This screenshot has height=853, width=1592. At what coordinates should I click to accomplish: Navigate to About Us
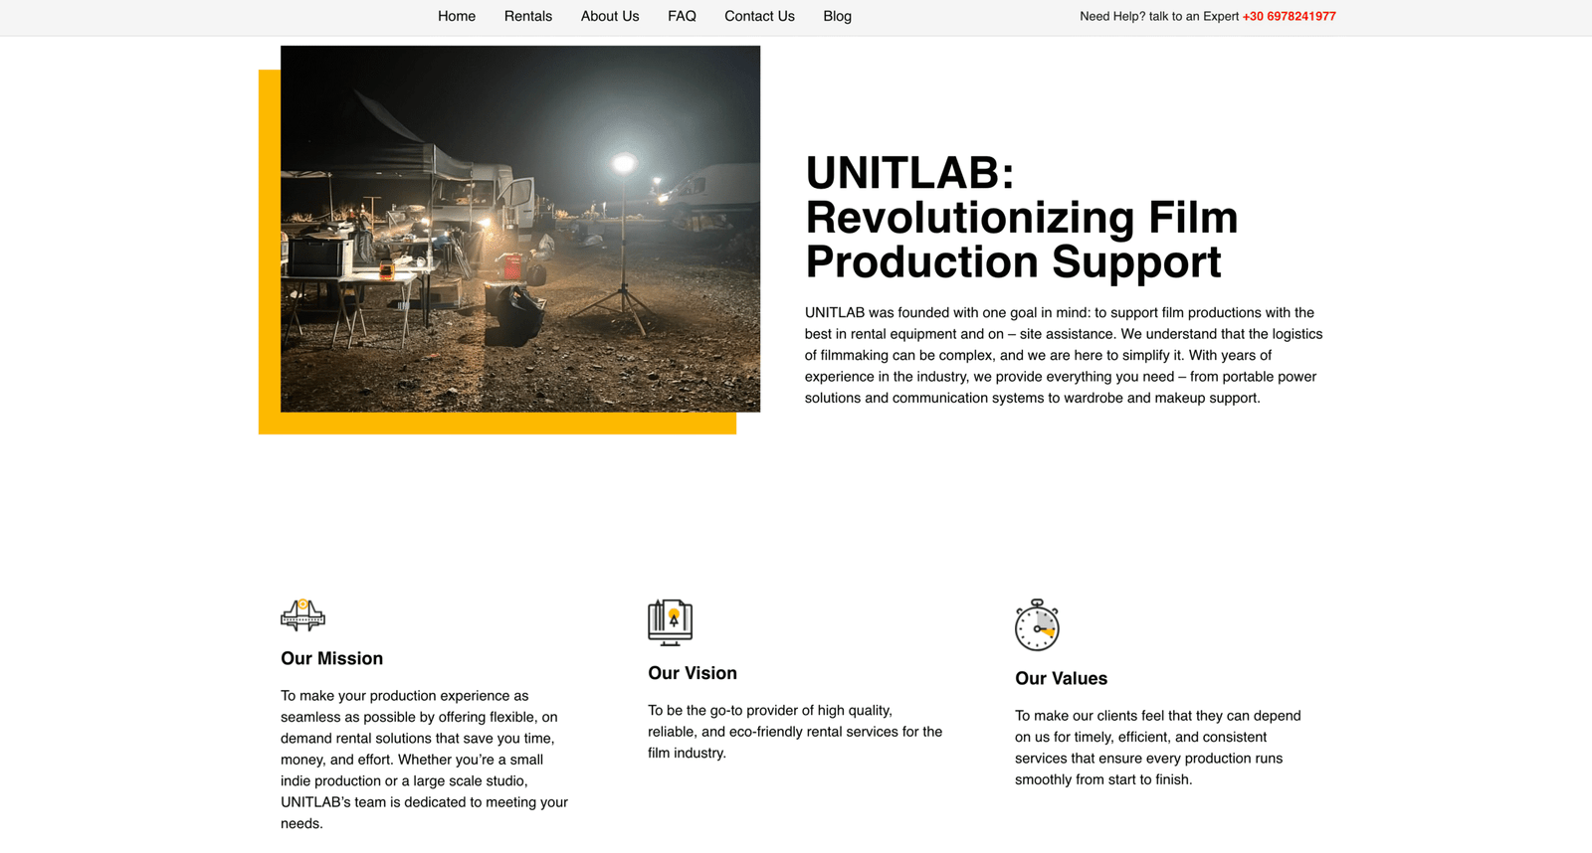point(610,17)
